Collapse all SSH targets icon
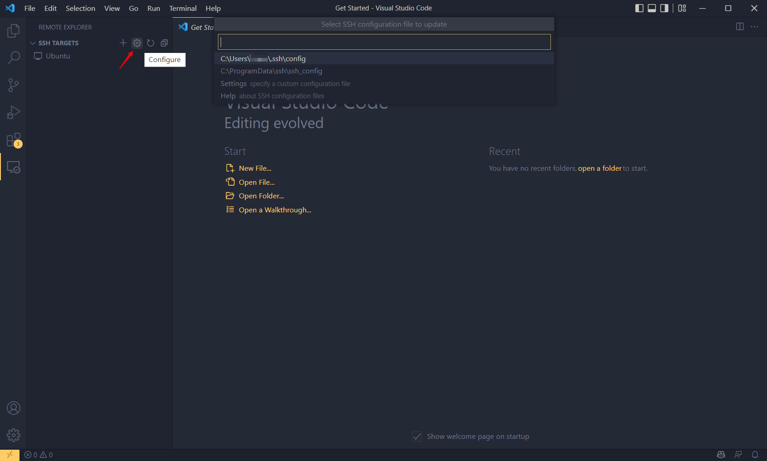Screen dimensions: 767x461 coord(164,43)
